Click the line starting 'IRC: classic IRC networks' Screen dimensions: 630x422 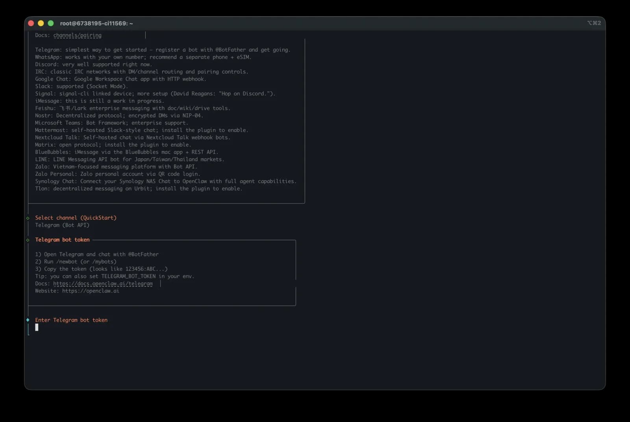point(142,72)
